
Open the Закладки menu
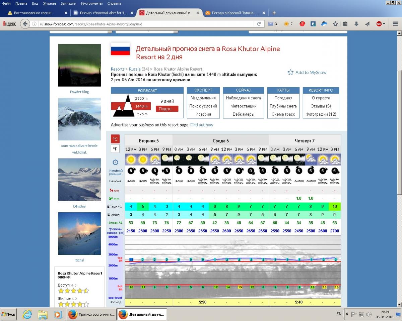68,3
